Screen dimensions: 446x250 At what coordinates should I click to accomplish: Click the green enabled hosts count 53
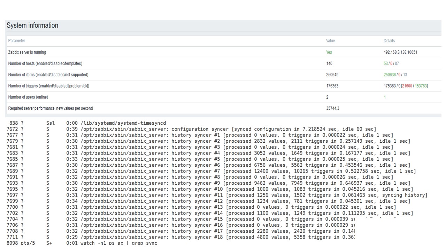coord(386,64)
